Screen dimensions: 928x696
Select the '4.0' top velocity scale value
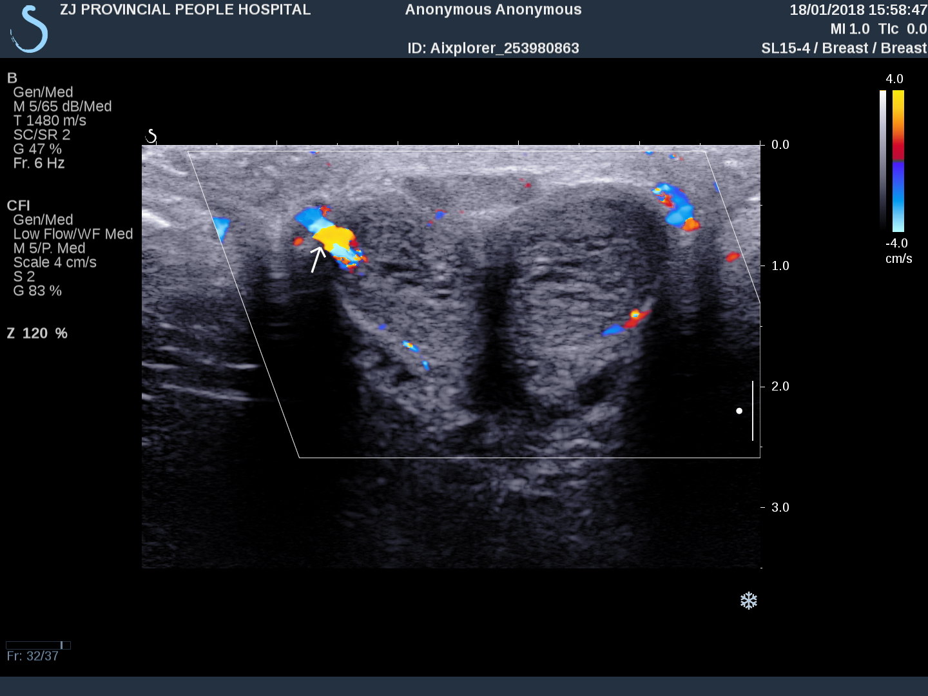[x=894, y=79]
